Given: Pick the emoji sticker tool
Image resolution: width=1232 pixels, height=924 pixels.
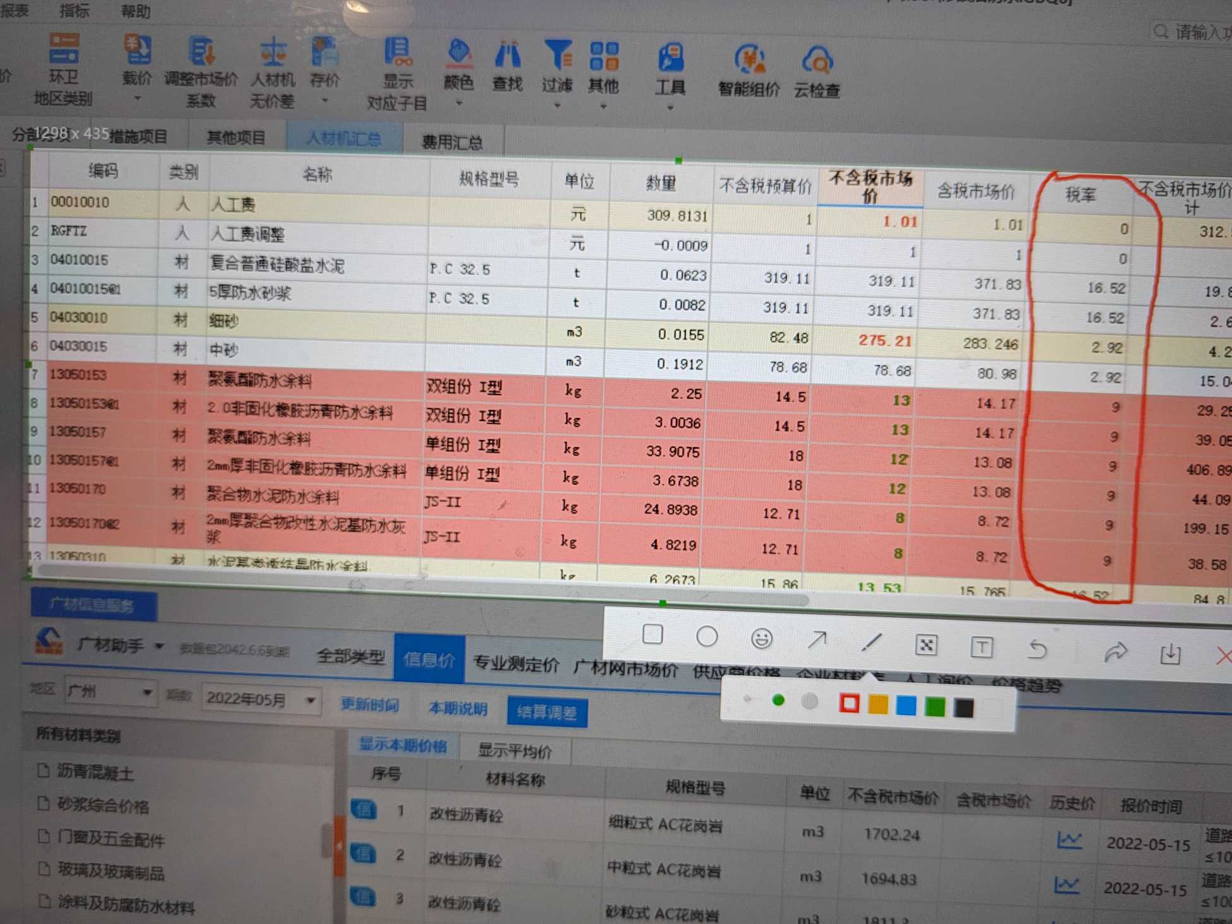Looking at the screenshot, I should click(x=762, y=639).
